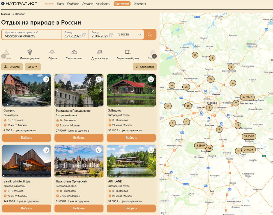
Task: Add Солярис to favorites
Action: click(x=46, y=79)
